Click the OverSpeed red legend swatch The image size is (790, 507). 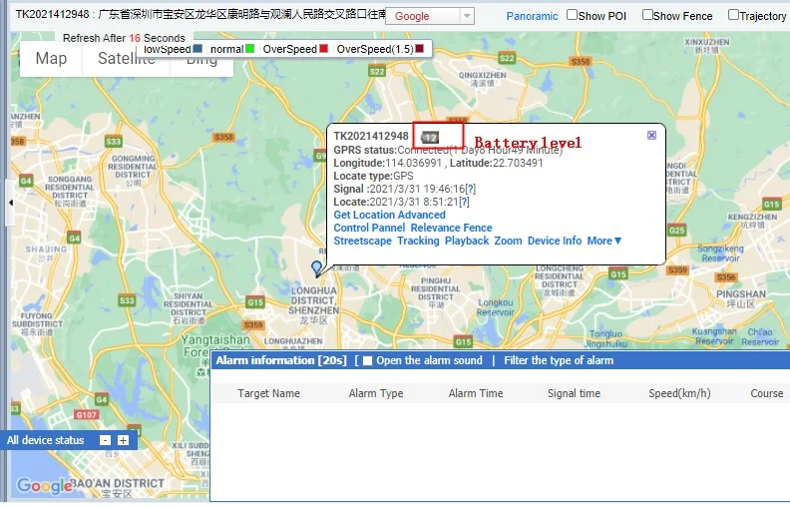tap(323, 48)
